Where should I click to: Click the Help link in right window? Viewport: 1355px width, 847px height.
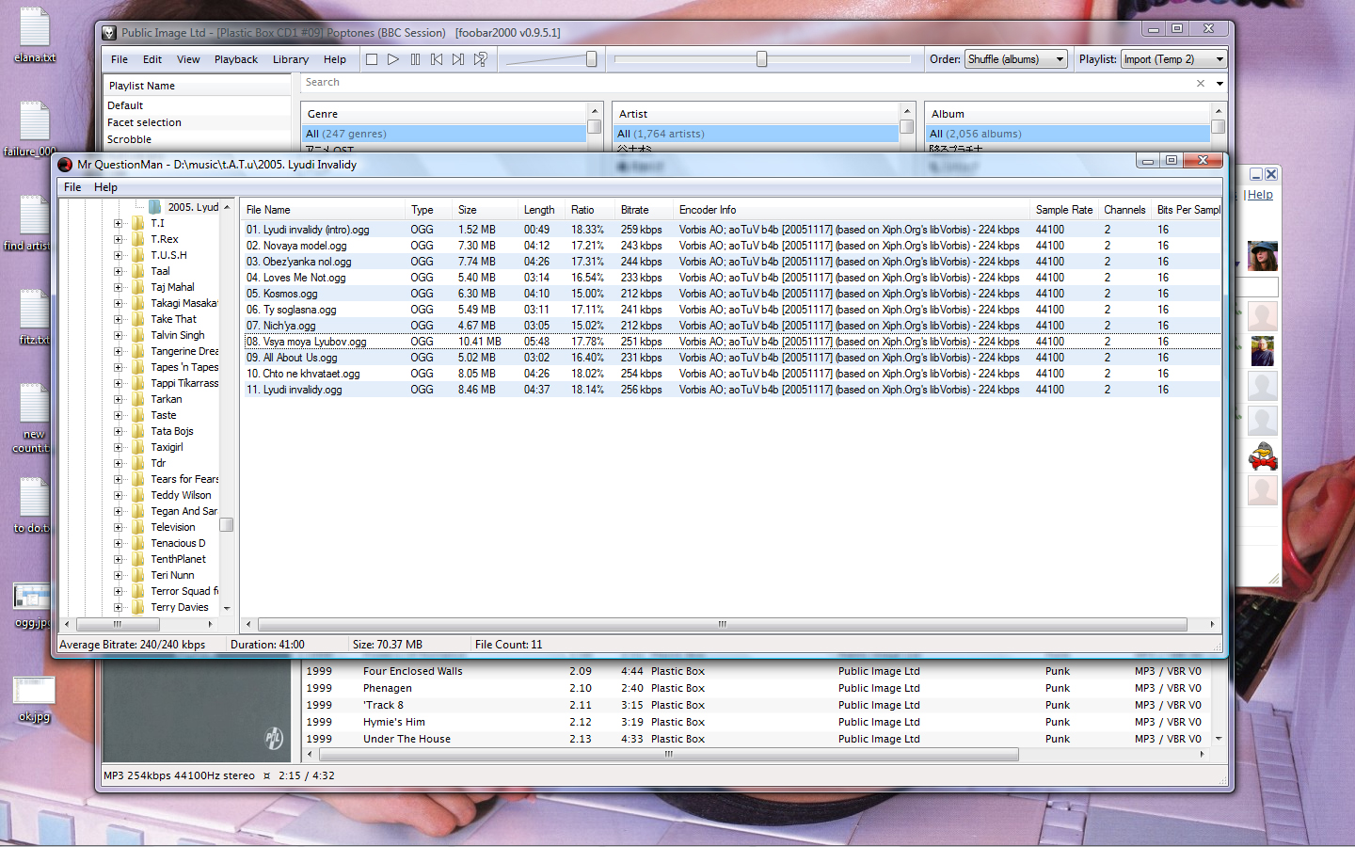click(x=1260, y=195)
